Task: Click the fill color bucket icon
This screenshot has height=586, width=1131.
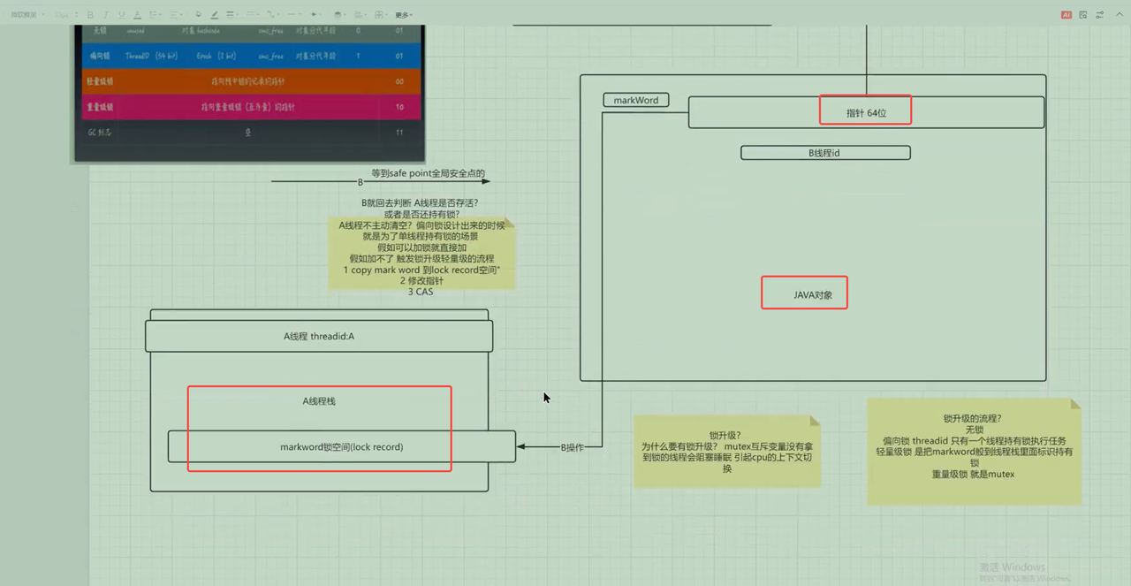Action: [199, 14]
